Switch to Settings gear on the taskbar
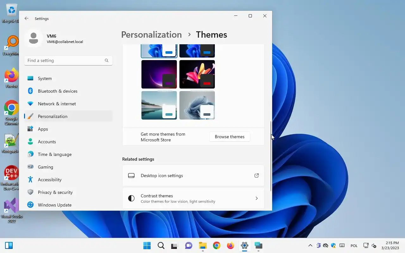 (x=244, y=246)
